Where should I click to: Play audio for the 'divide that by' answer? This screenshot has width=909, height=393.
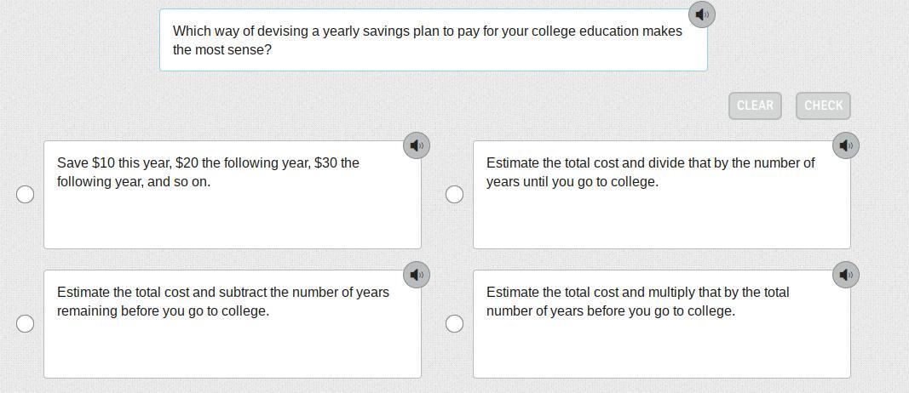[x=845, y=145]
